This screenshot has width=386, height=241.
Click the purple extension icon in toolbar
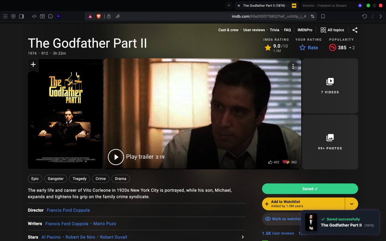59,16
